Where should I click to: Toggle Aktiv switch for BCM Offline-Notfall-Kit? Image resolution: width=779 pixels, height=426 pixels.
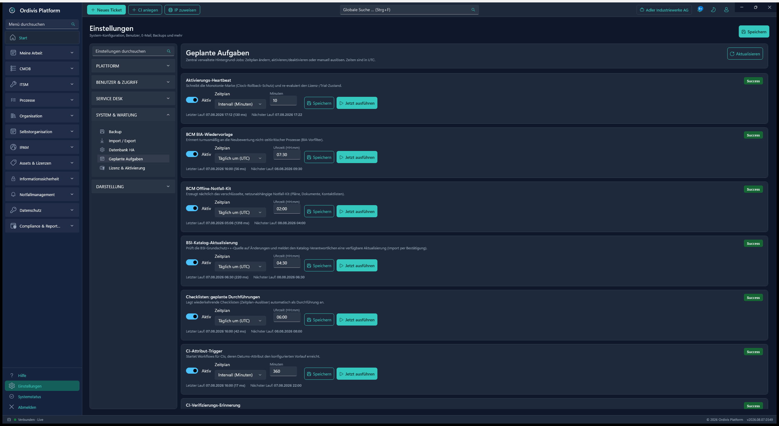(x=192, y=208)
